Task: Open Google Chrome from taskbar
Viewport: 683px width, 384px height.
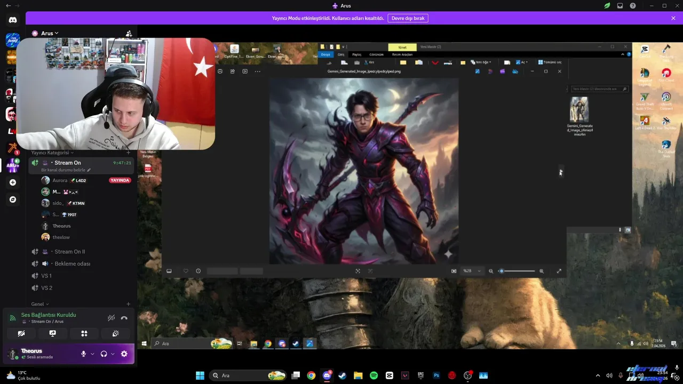Action: click(x=311, y=375)
